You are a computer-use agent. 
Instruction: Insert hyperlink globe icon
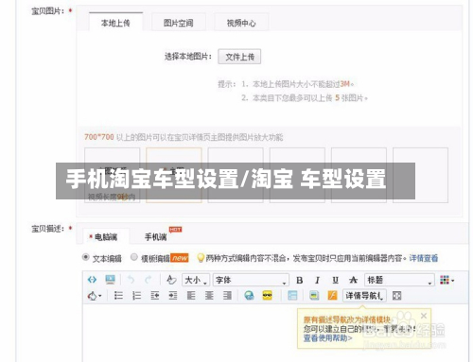point(249,296)
